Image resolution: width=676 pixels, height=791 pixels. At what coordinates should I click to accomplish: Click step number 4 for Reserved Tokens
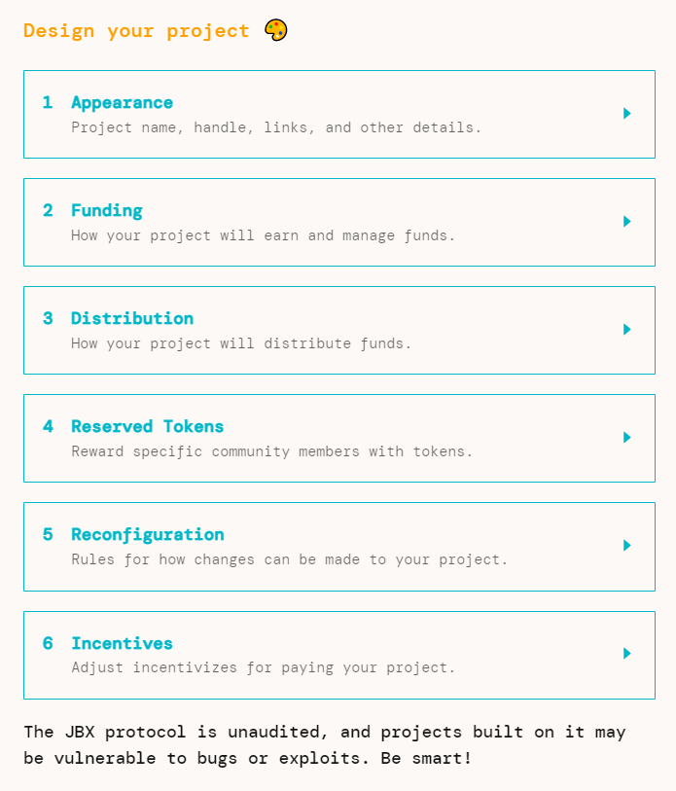[48, 427]
